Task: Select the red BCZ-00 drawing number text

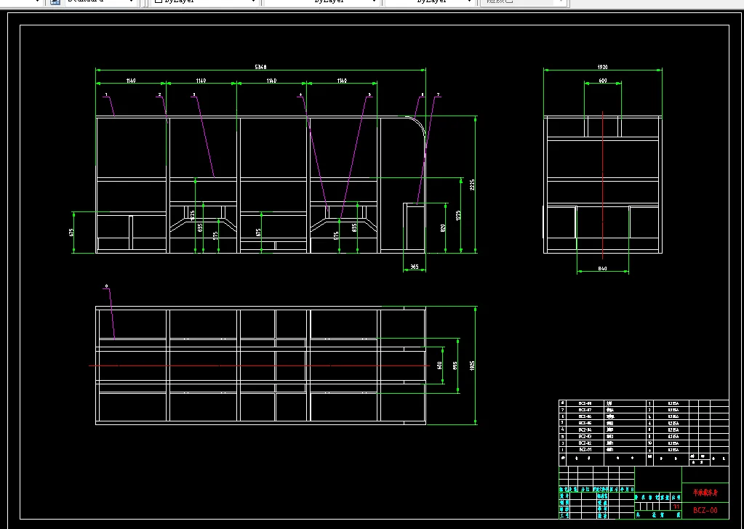Action: [x=705, y=511]
